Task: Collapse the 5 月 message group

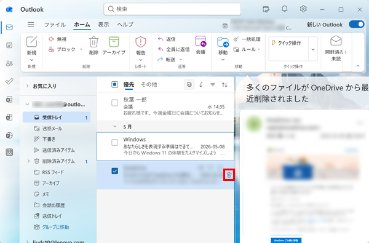Action: click(x=114, y=127)
